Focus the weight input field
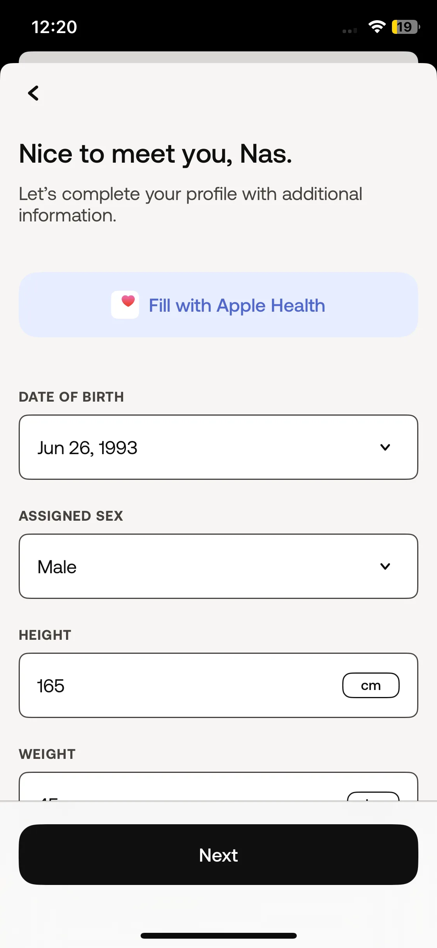Screen dimensions: 437x948 click(x=218, y=786)
